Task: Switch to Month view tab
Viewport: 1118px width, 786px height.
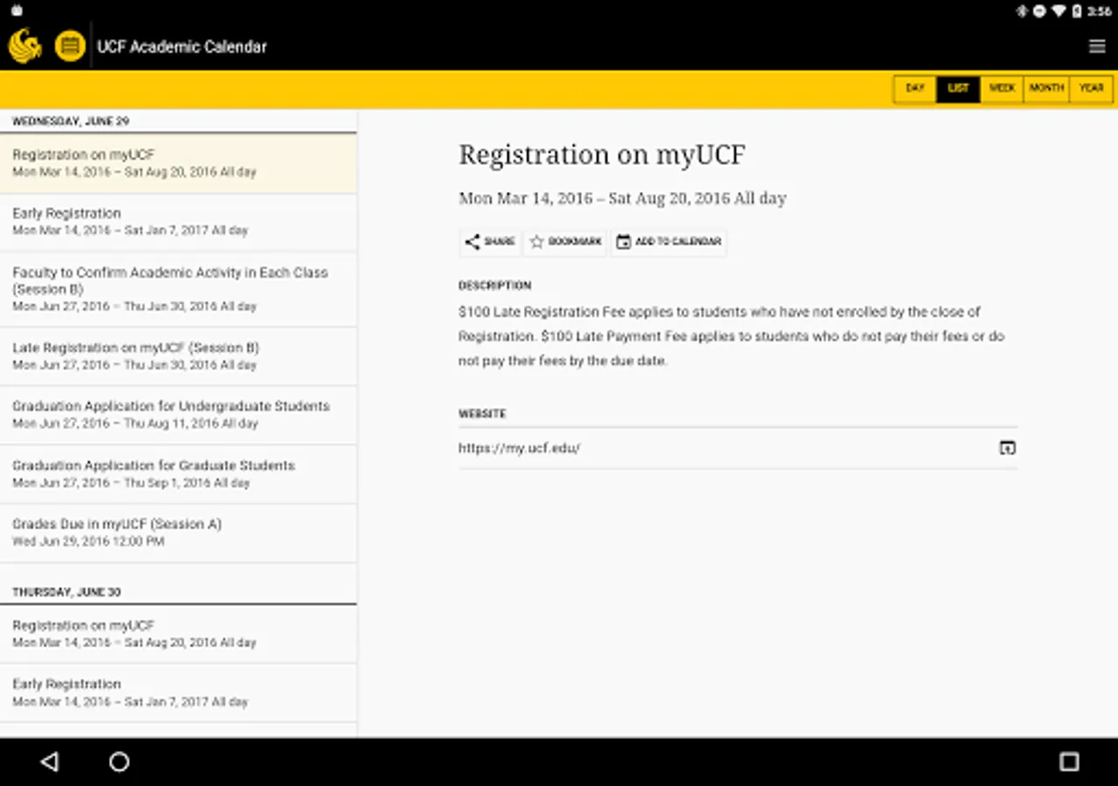Action: point(1046,88)
